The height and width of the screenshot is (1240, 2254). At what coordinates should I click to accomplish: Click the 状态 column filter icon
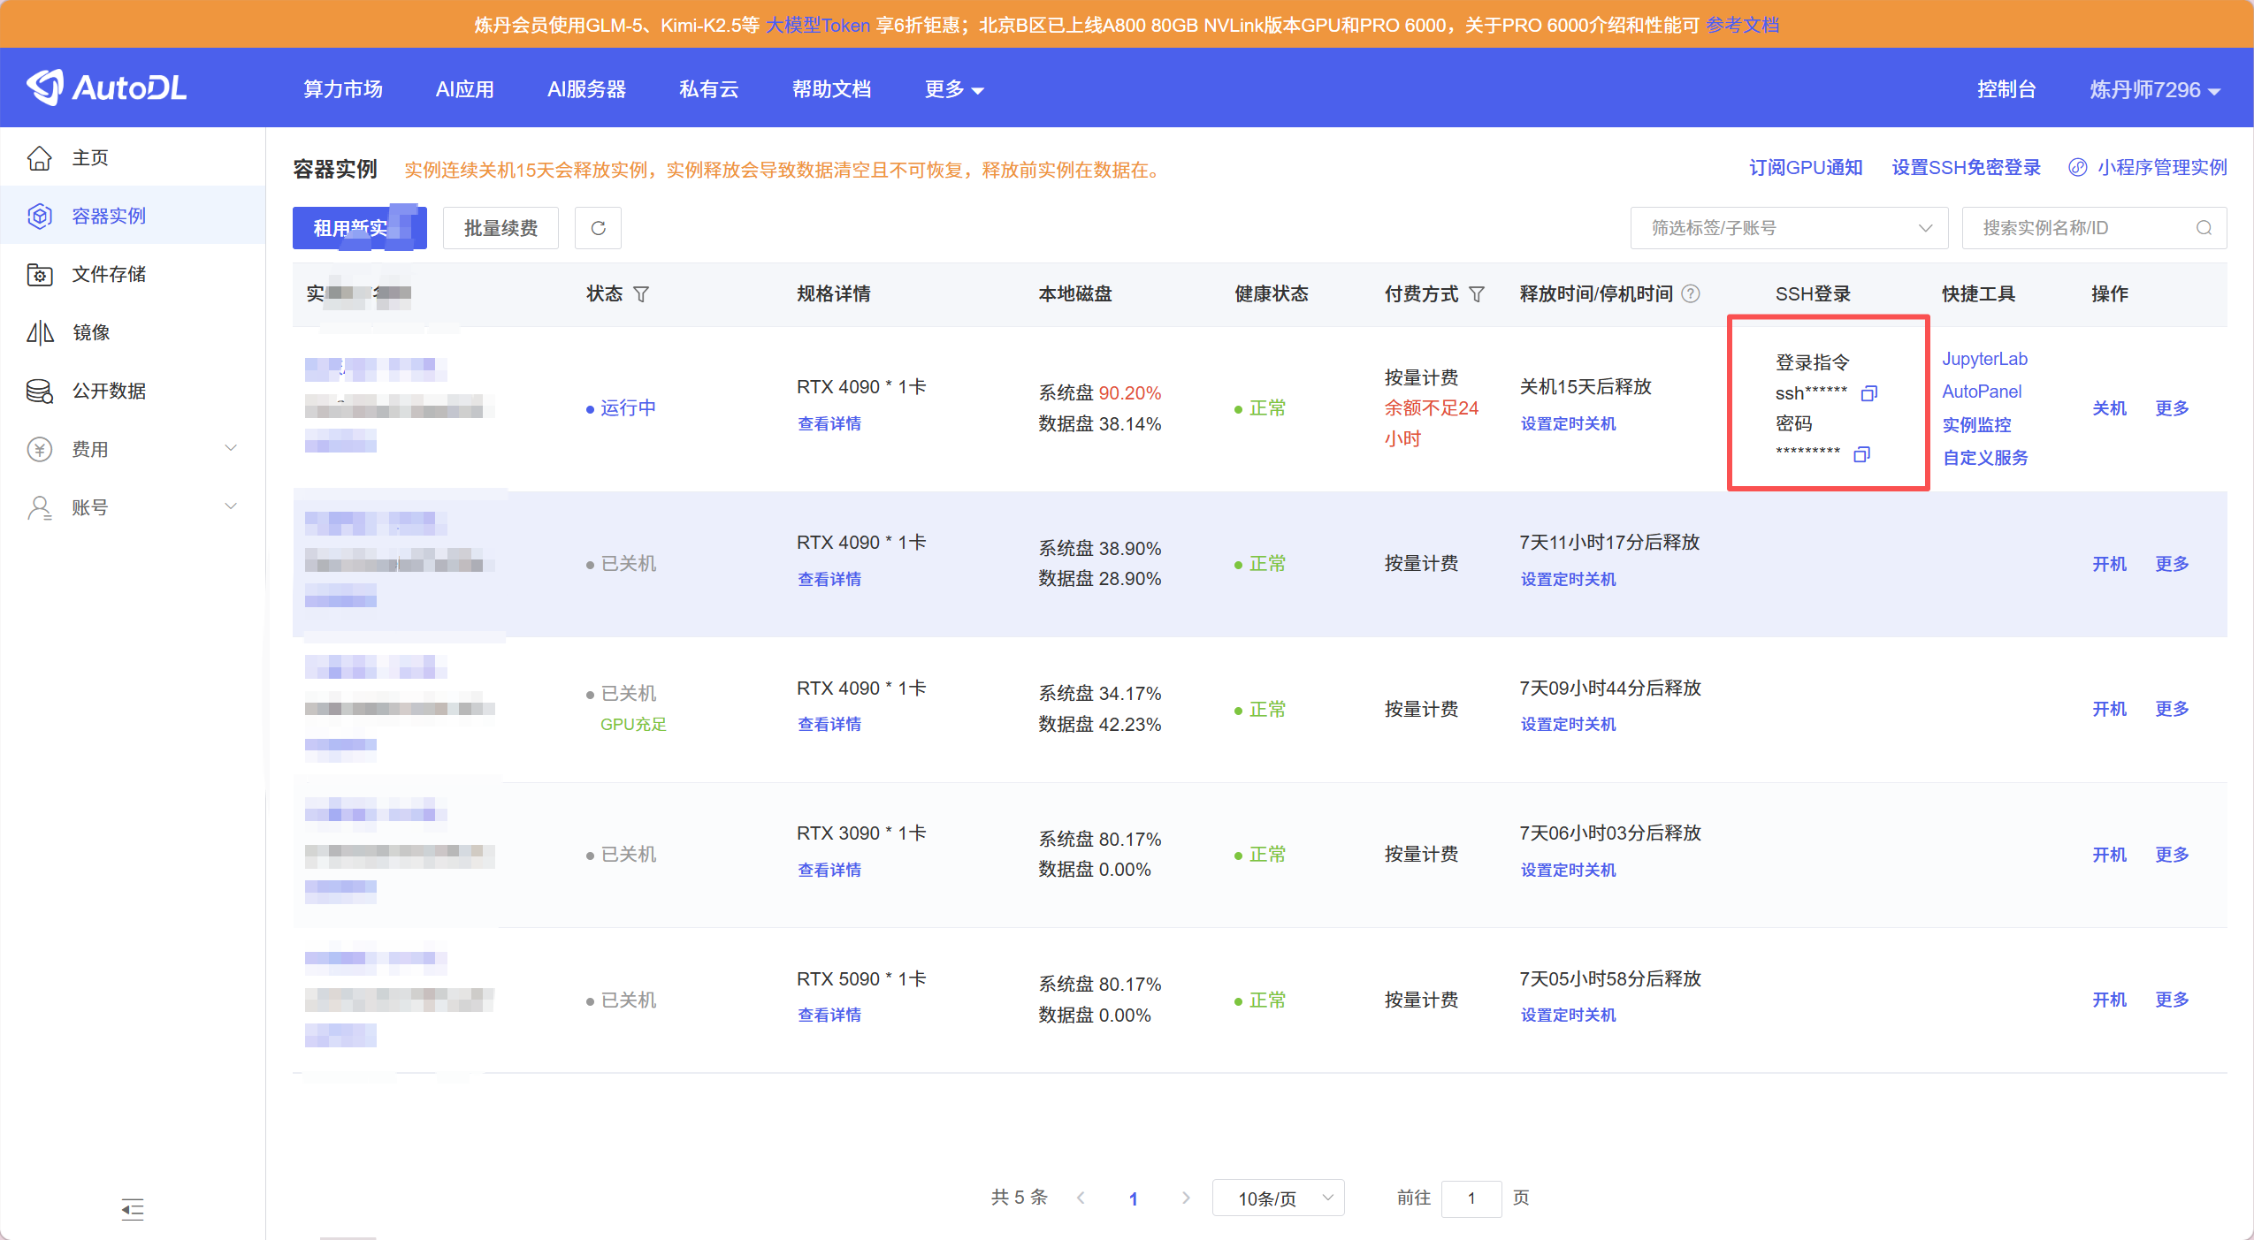point(641,294)
